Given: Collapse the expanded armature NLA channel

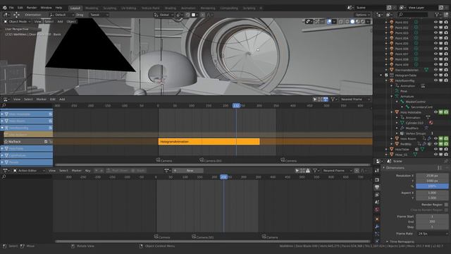Looking at the screenshot, I should click(2, 128).
